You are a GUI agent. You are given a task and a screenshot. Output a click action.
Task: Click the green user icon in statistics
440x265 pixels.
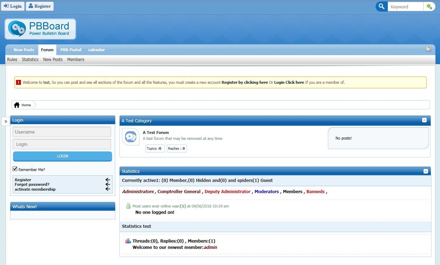128,206
